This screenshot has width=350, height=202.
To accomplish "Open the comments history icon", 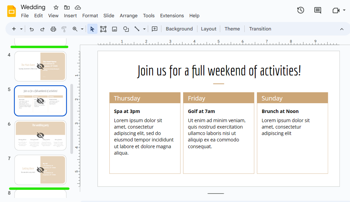I will click(x=318, y=10).
